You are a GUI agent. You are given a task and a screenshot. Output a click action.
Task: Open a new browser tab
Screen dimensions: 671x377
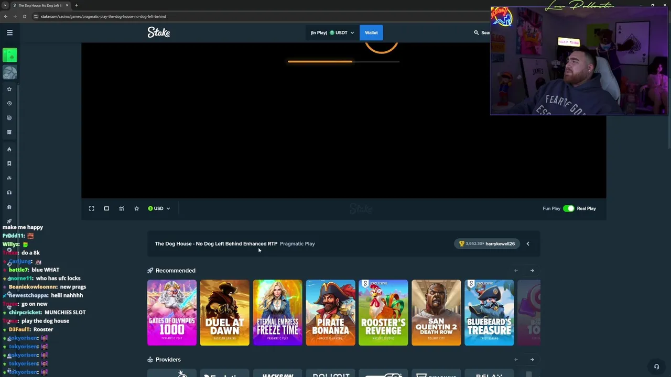[x=77, y=5]
